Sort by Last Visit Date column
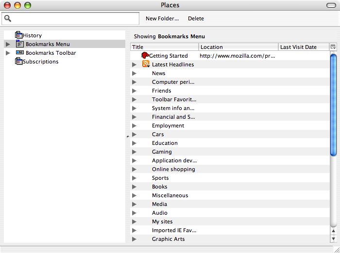The width and height of the screenshot is (340, 253). 304,47
